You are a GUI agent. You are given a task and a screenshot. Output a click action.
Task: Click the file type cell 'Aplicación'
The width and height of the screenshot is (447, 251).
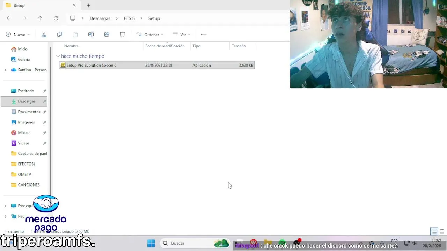point(201,65)
